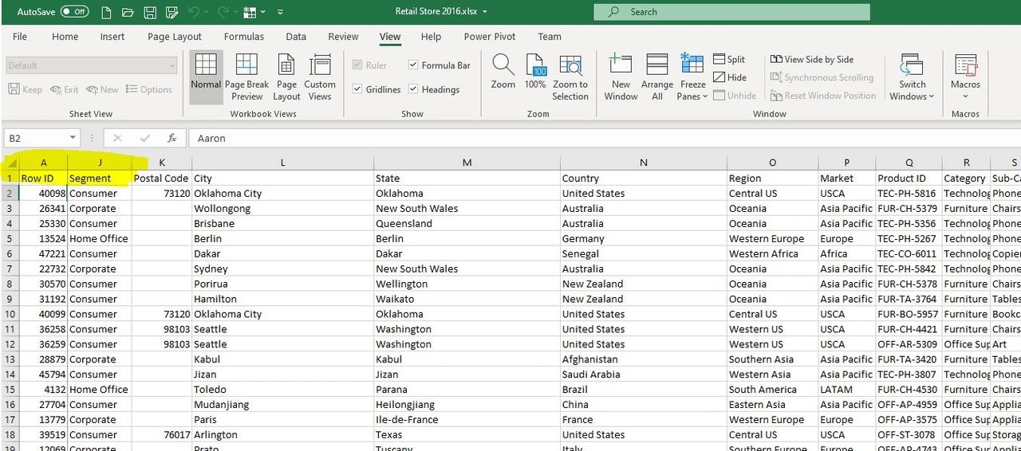Switch to Page Layout workbook view
The height and width of the screenshot is (451, 1021).
click(x=286, y=78)
